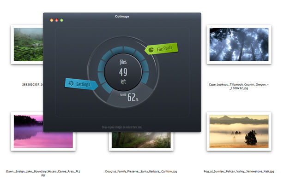Viewport: 290px width, 181px height.
Task: Click the pie chart icon on File Stats
Action: [151, 50]
